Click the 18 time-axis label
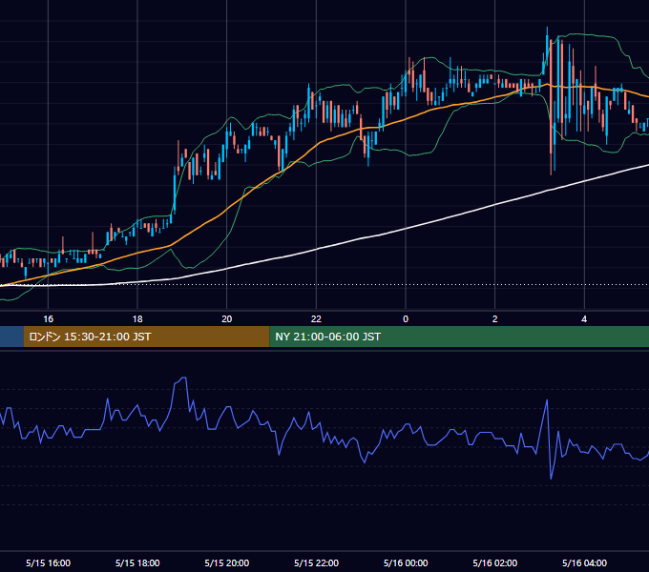649x572 pixels. 137,319
